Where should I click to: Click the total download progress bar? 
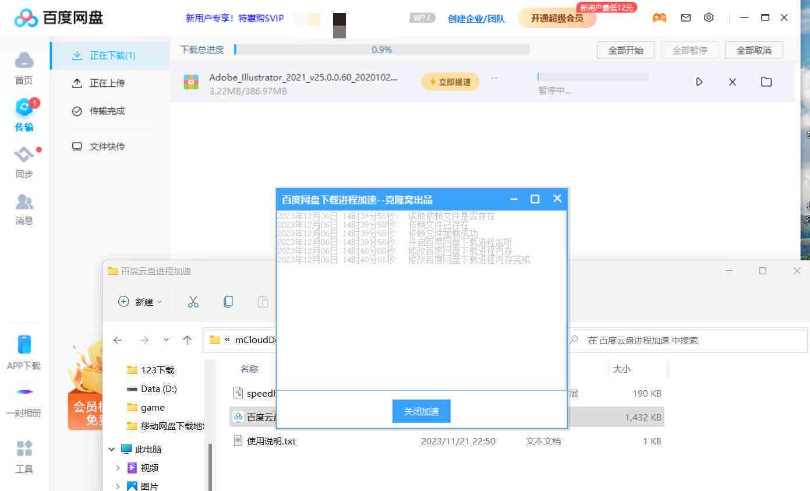click(x=382, y=50)
